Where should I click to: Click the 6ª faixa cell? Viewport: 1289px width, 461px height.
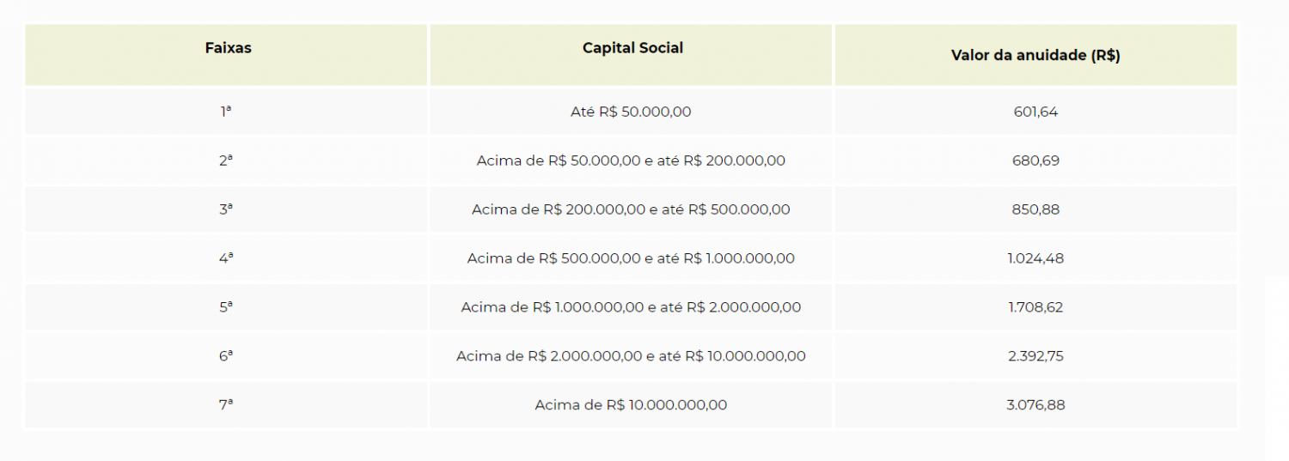227,356
